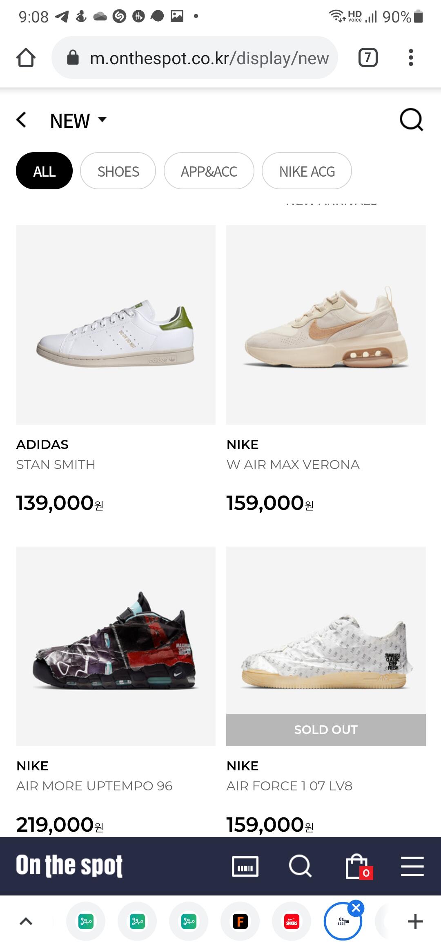The height and width of the screenshot is (947, 441).
Task: Open the browser three-dot menu
Action: (x=411, y=58)
